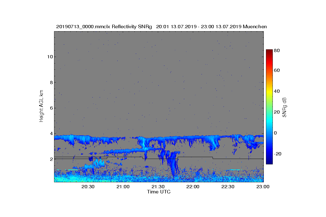Click the y-axis tick label 4
326x217 pixels.
tap(51, 133)
